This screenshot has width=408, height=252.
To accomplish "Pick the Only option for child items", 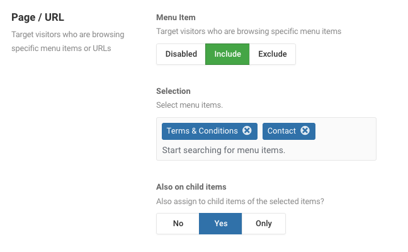I will pos(264,224).
